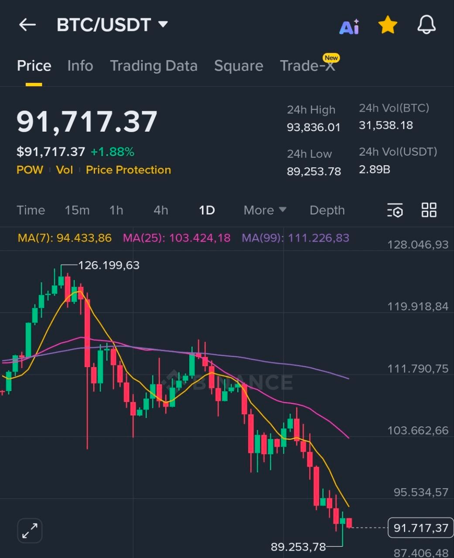Open price alerts bell icon

(426, 25)
